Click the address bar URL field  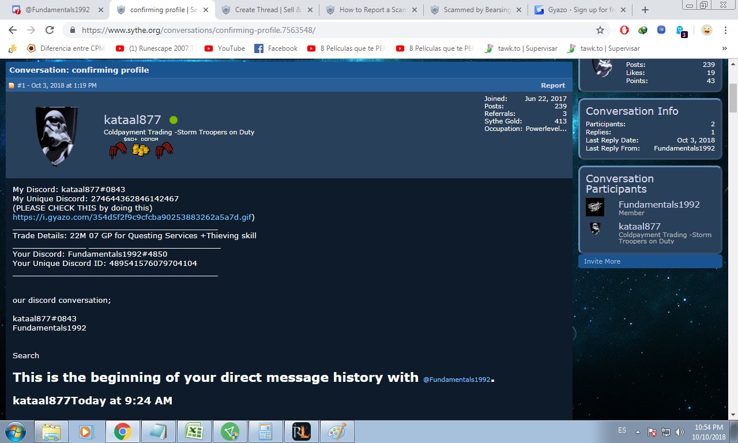point(334,30)
